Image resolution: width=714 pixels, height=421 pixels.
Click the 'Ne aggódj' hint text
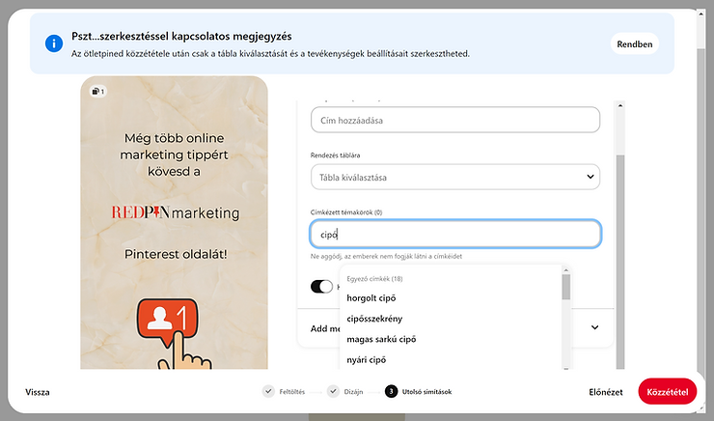coord(386,257)
